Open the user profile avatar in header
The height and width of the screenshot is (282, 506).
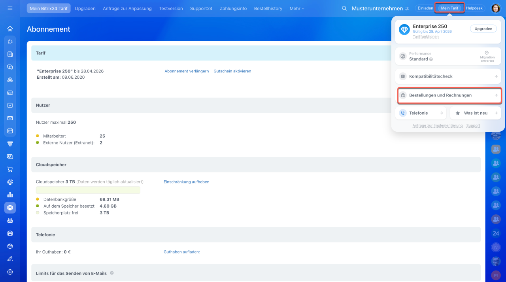tap(496, 8)
